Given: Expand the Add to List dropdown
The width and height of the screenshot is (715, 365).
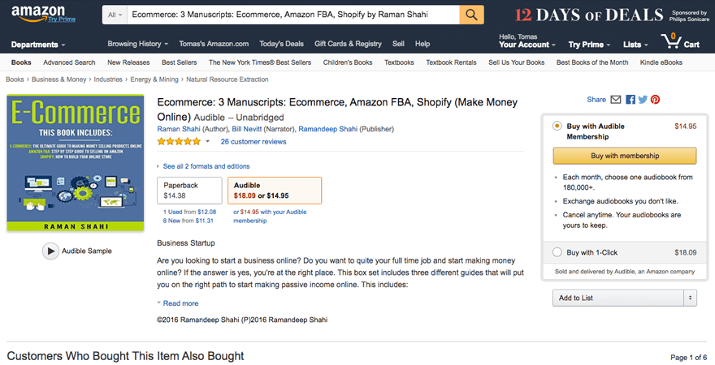Looking at the screenshot, I should [625, 298].
